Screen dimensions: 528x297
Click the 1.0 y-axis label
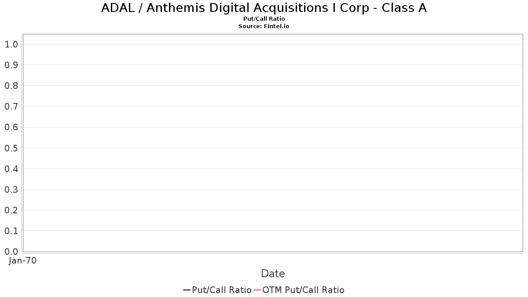click(11, 44)
